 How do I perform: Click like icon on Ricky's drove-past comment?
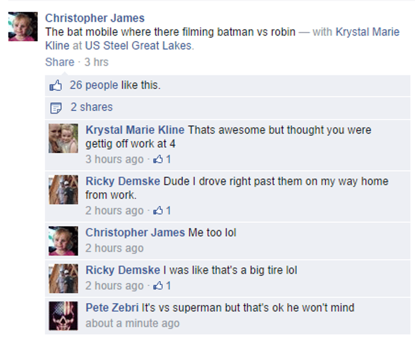pos(158,211)
